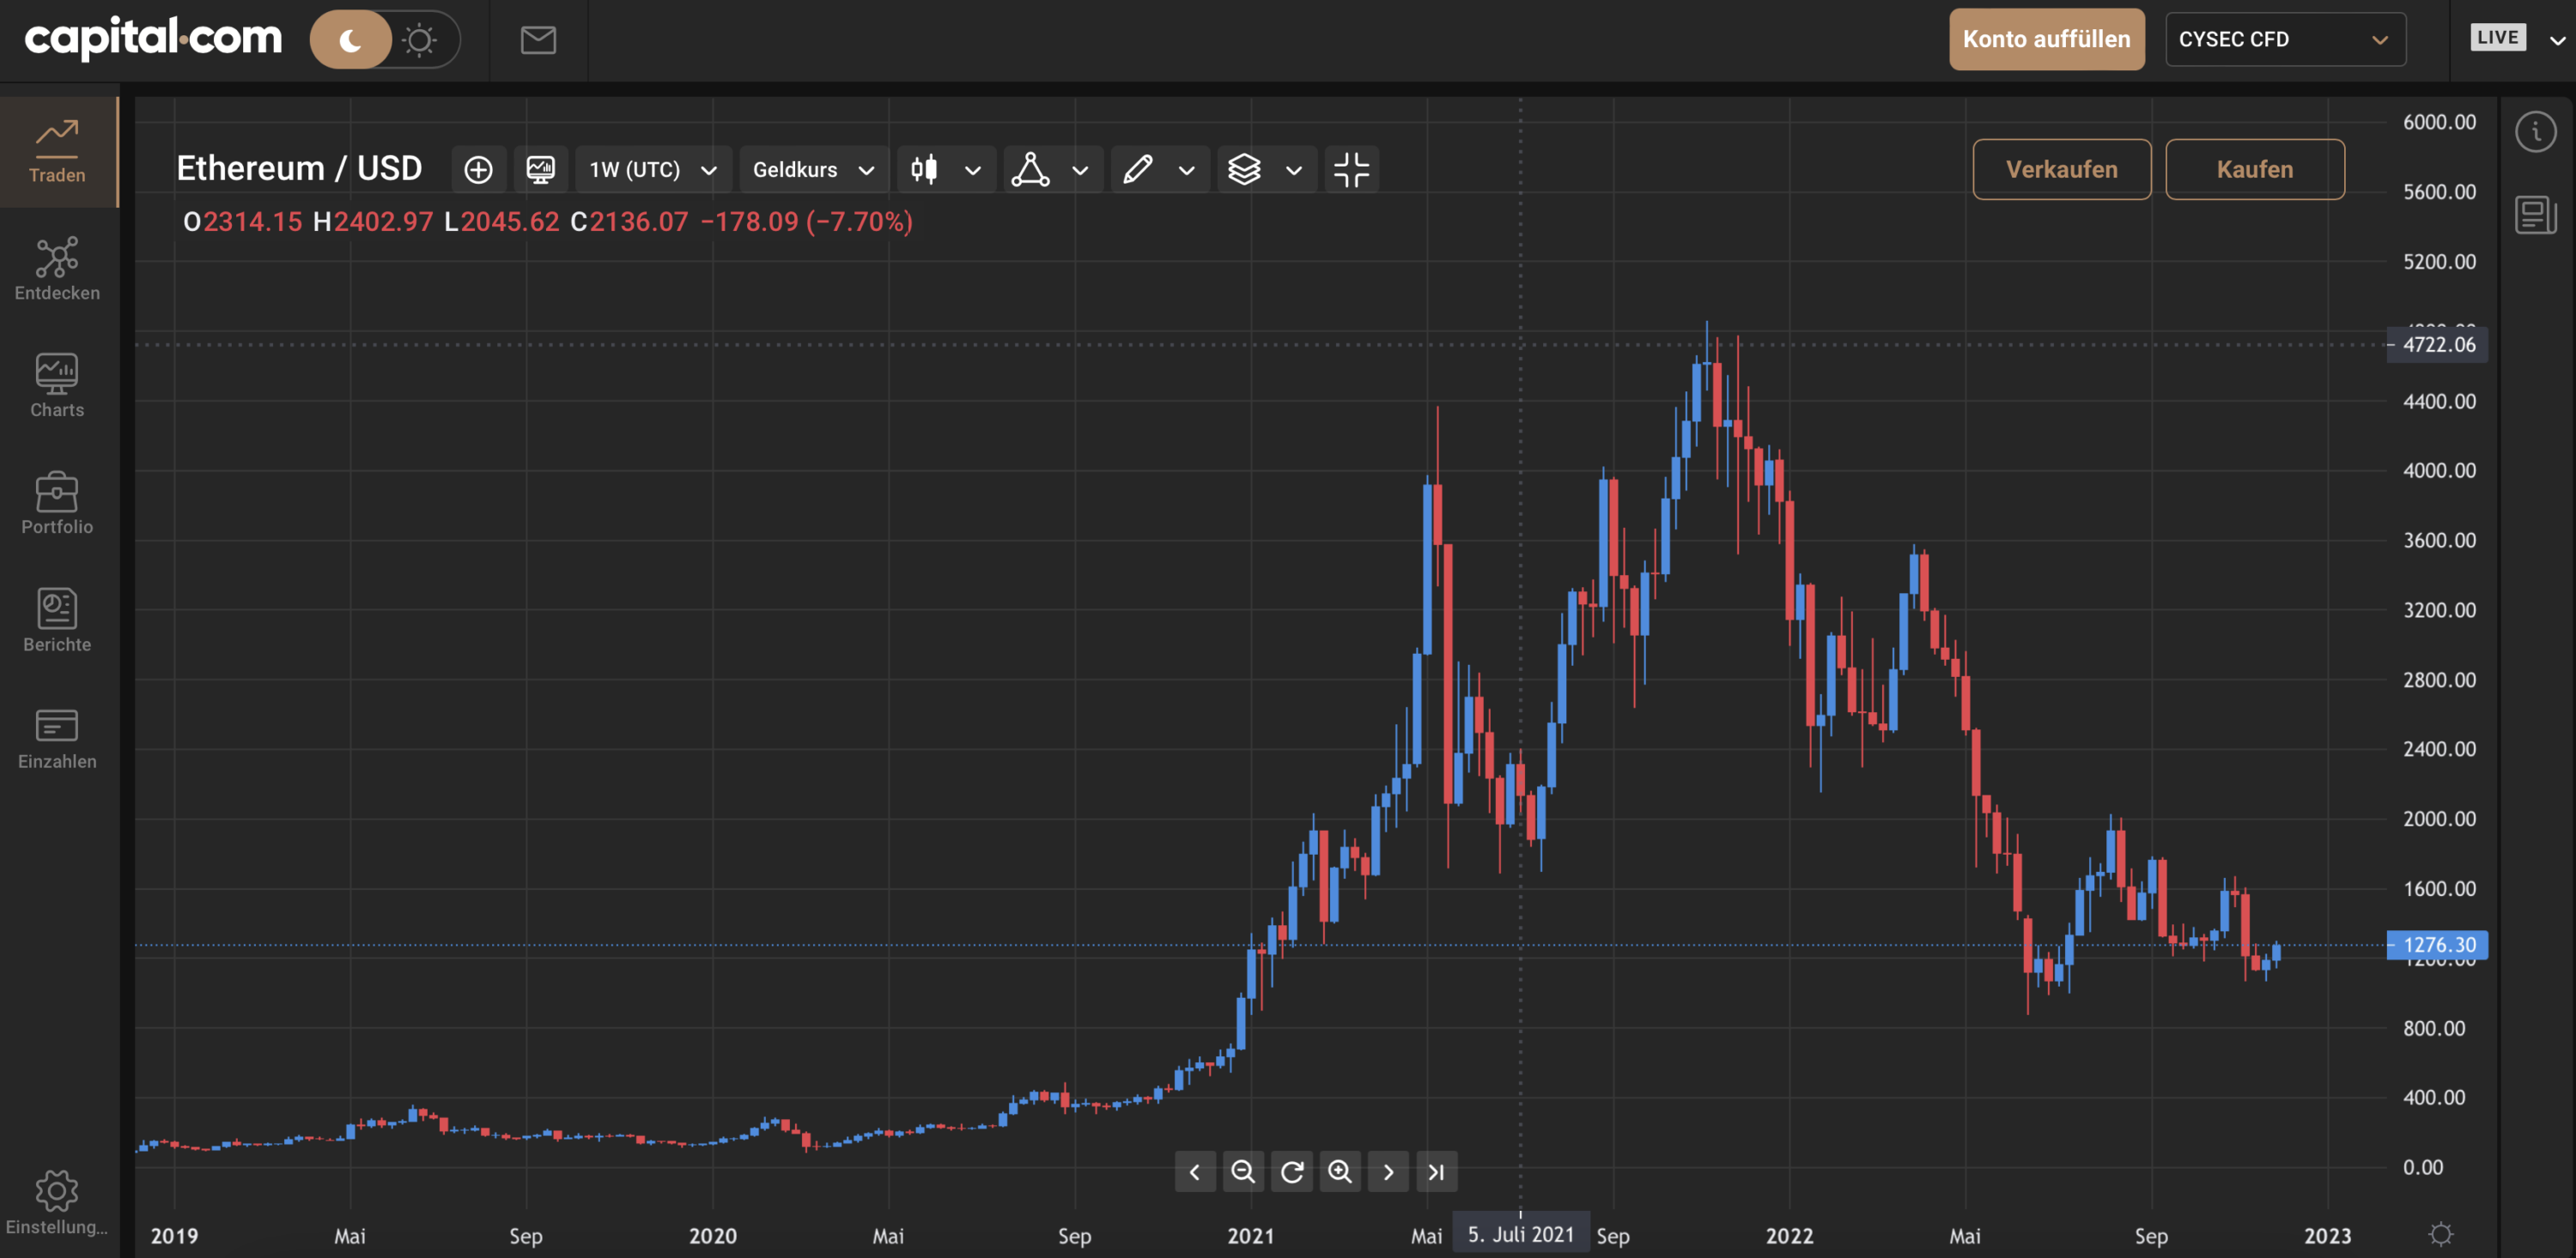Image resolution: width=2576 pixels, height=1258 pixels.
Task: Open the chart layout monitor icon
Action: point(541,170)
